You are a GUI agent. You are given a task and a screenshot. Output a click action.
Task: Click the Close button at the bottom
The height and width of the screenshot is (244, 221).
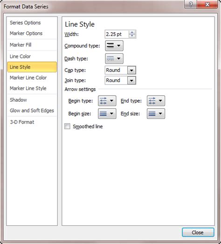pyautogui.click(x=198, y=232)
